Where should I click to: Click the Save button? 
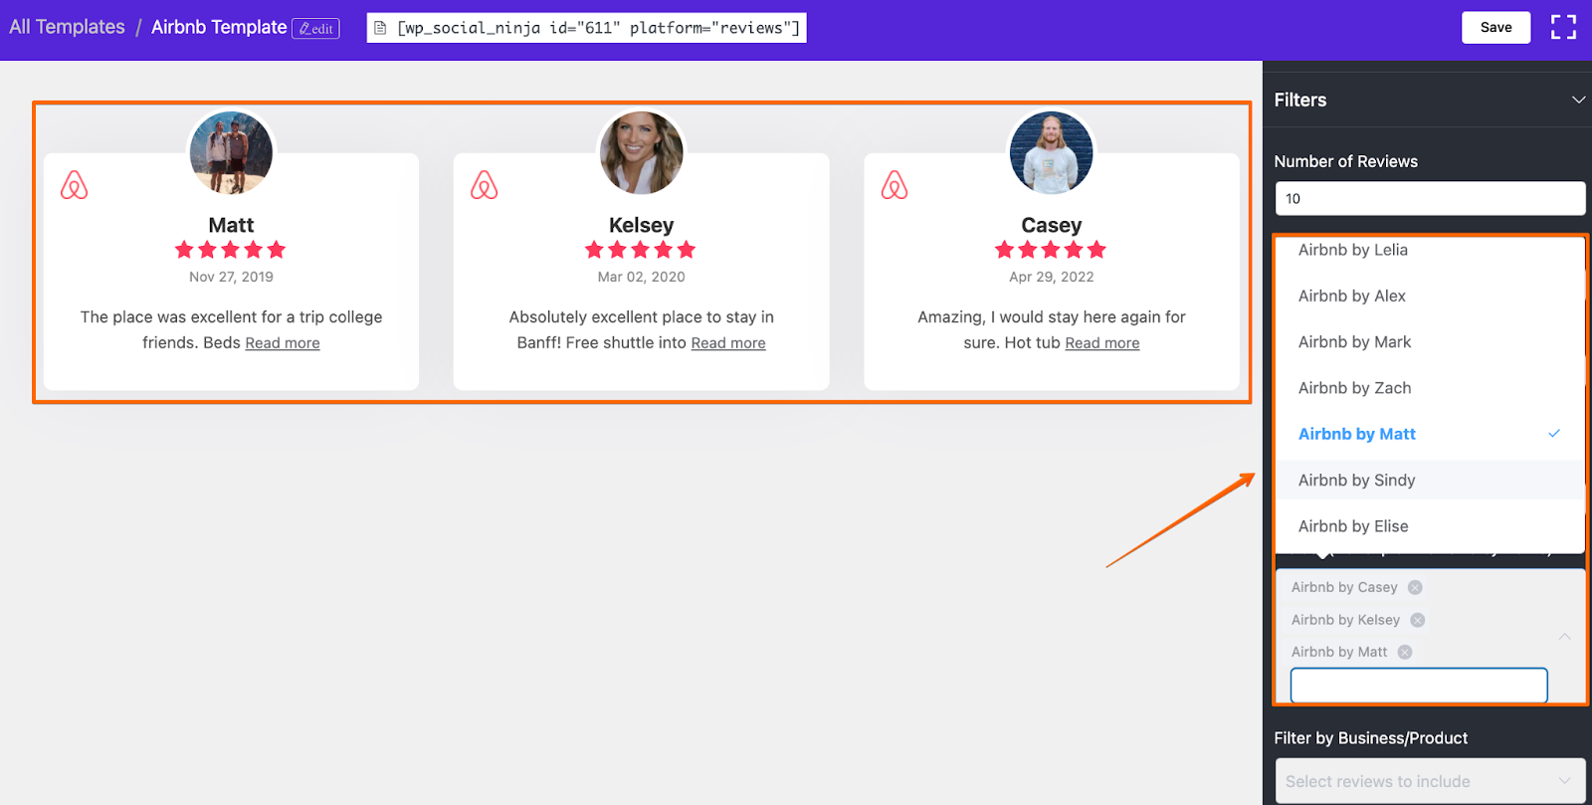point(1495,27)
